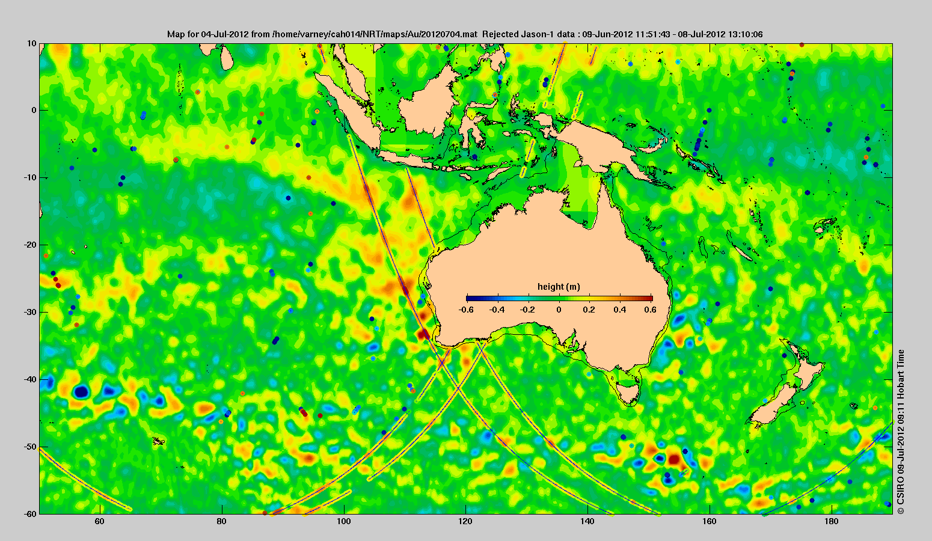Click colorbar tick label -0.6
Screen dimensions: 932x541
pyautogui.click(x=465, y=310)
